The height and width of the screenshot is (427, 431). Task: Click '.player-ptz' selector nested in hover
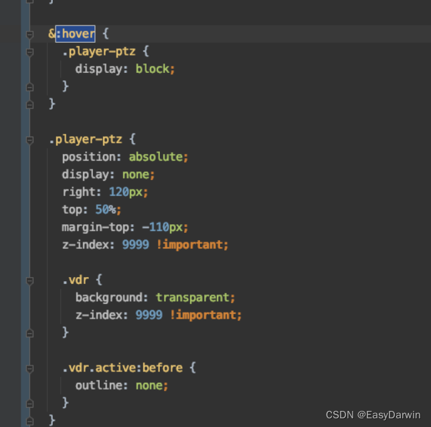(98, 52)
